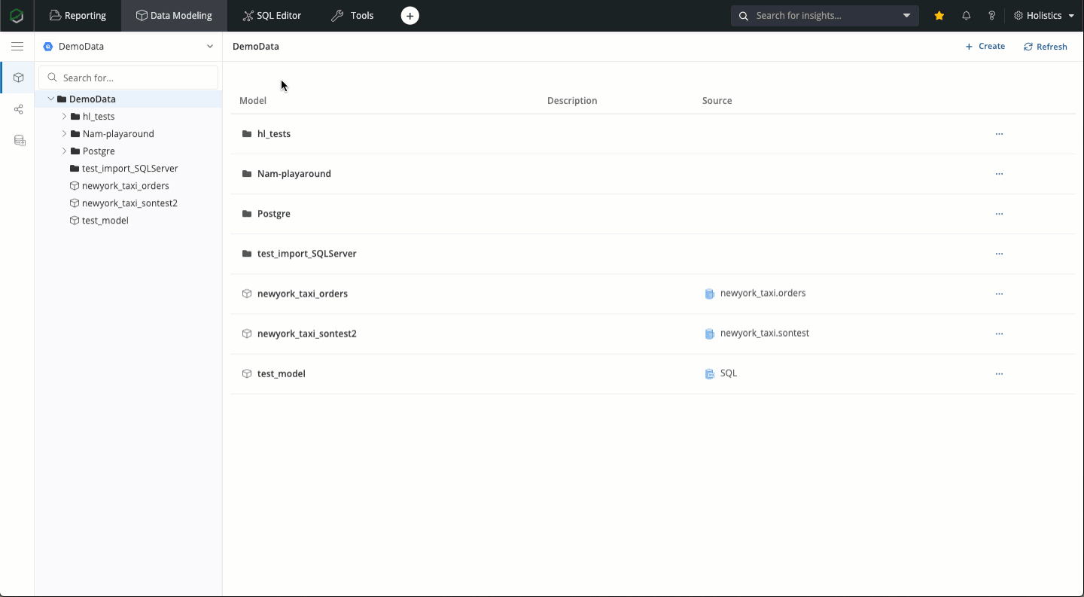Viewport: 1084px width, 597px height.
Task: Expand the Postgre folder in tree
Action: (x=64, y=151)
